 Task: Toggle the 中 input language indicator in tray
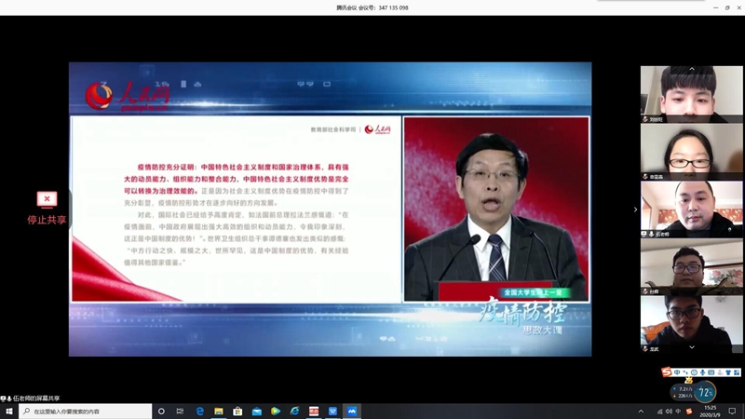click(x=678, y=412)
